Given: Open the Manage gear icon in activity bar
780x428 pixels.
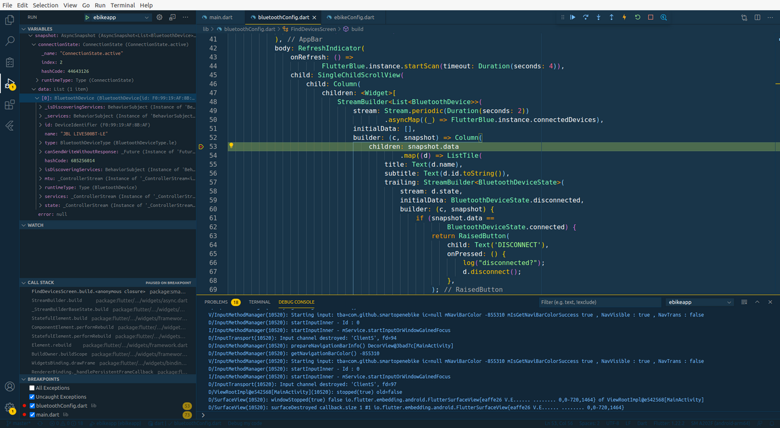Looking at the screenshot, I should [10, 408].
